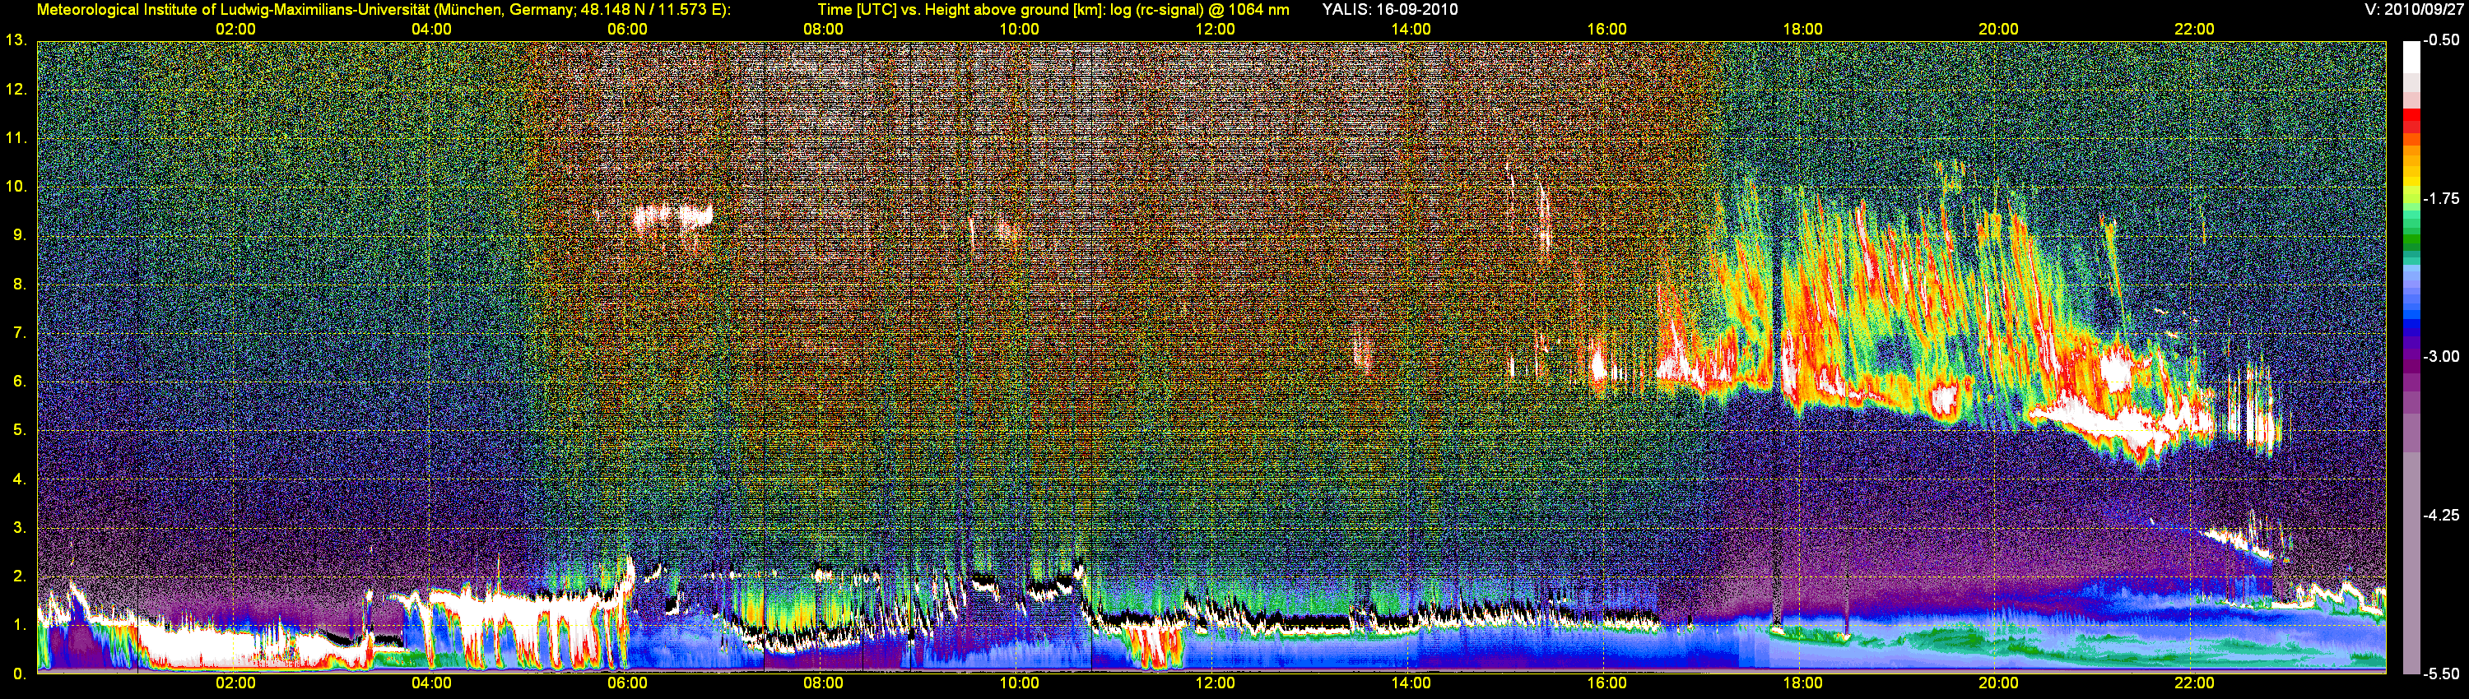Viewport: 2469px width, 699px height.
Task: Select the 14:00 label on the upper time axis
Action: click(1411, 30)
